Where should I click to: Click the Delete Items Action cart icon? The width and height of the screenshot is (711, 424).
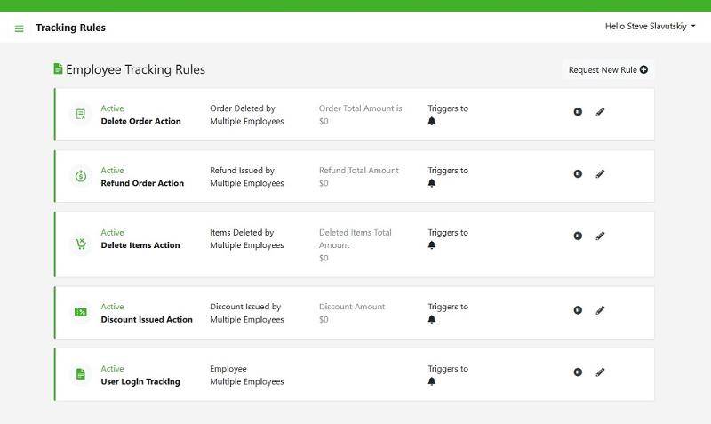tap(81, 244)
